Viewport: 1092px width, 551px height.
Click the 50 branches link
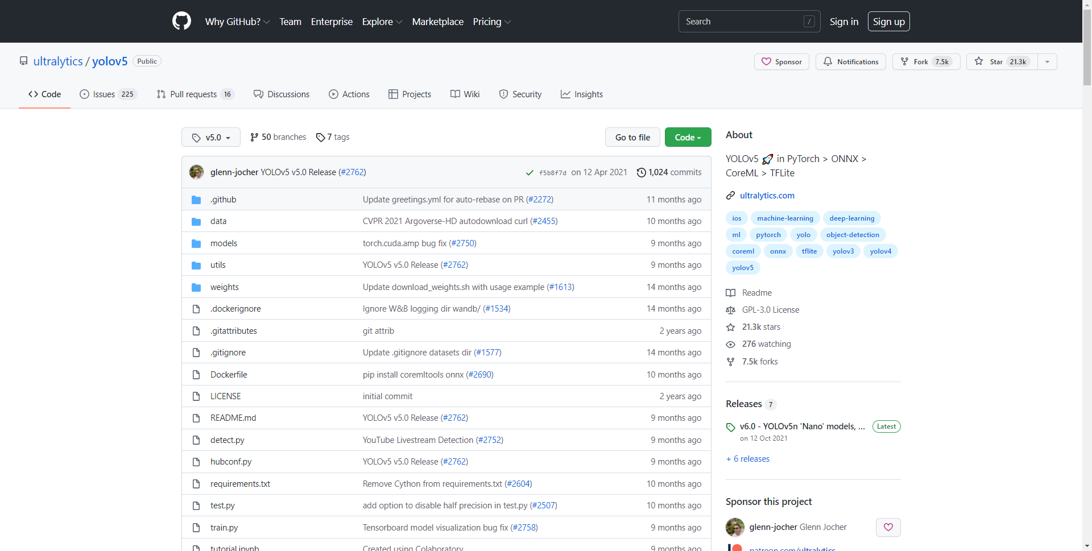click(x=278, y=137)
